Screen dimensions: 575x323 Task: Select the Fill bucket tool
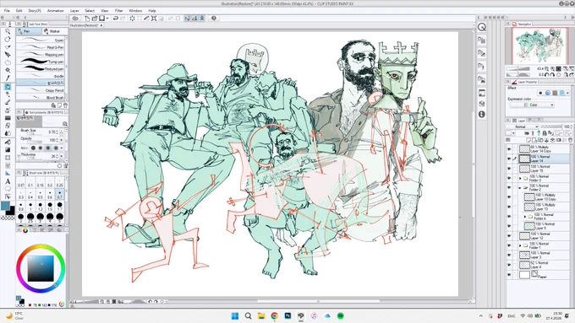click(8, 142)
